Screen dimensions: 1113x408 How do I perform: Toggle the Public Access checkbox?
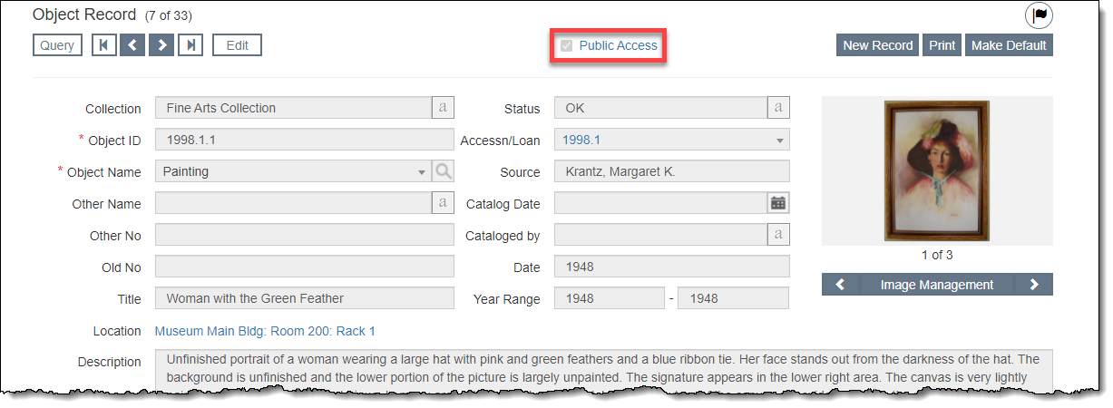(567, 45)
